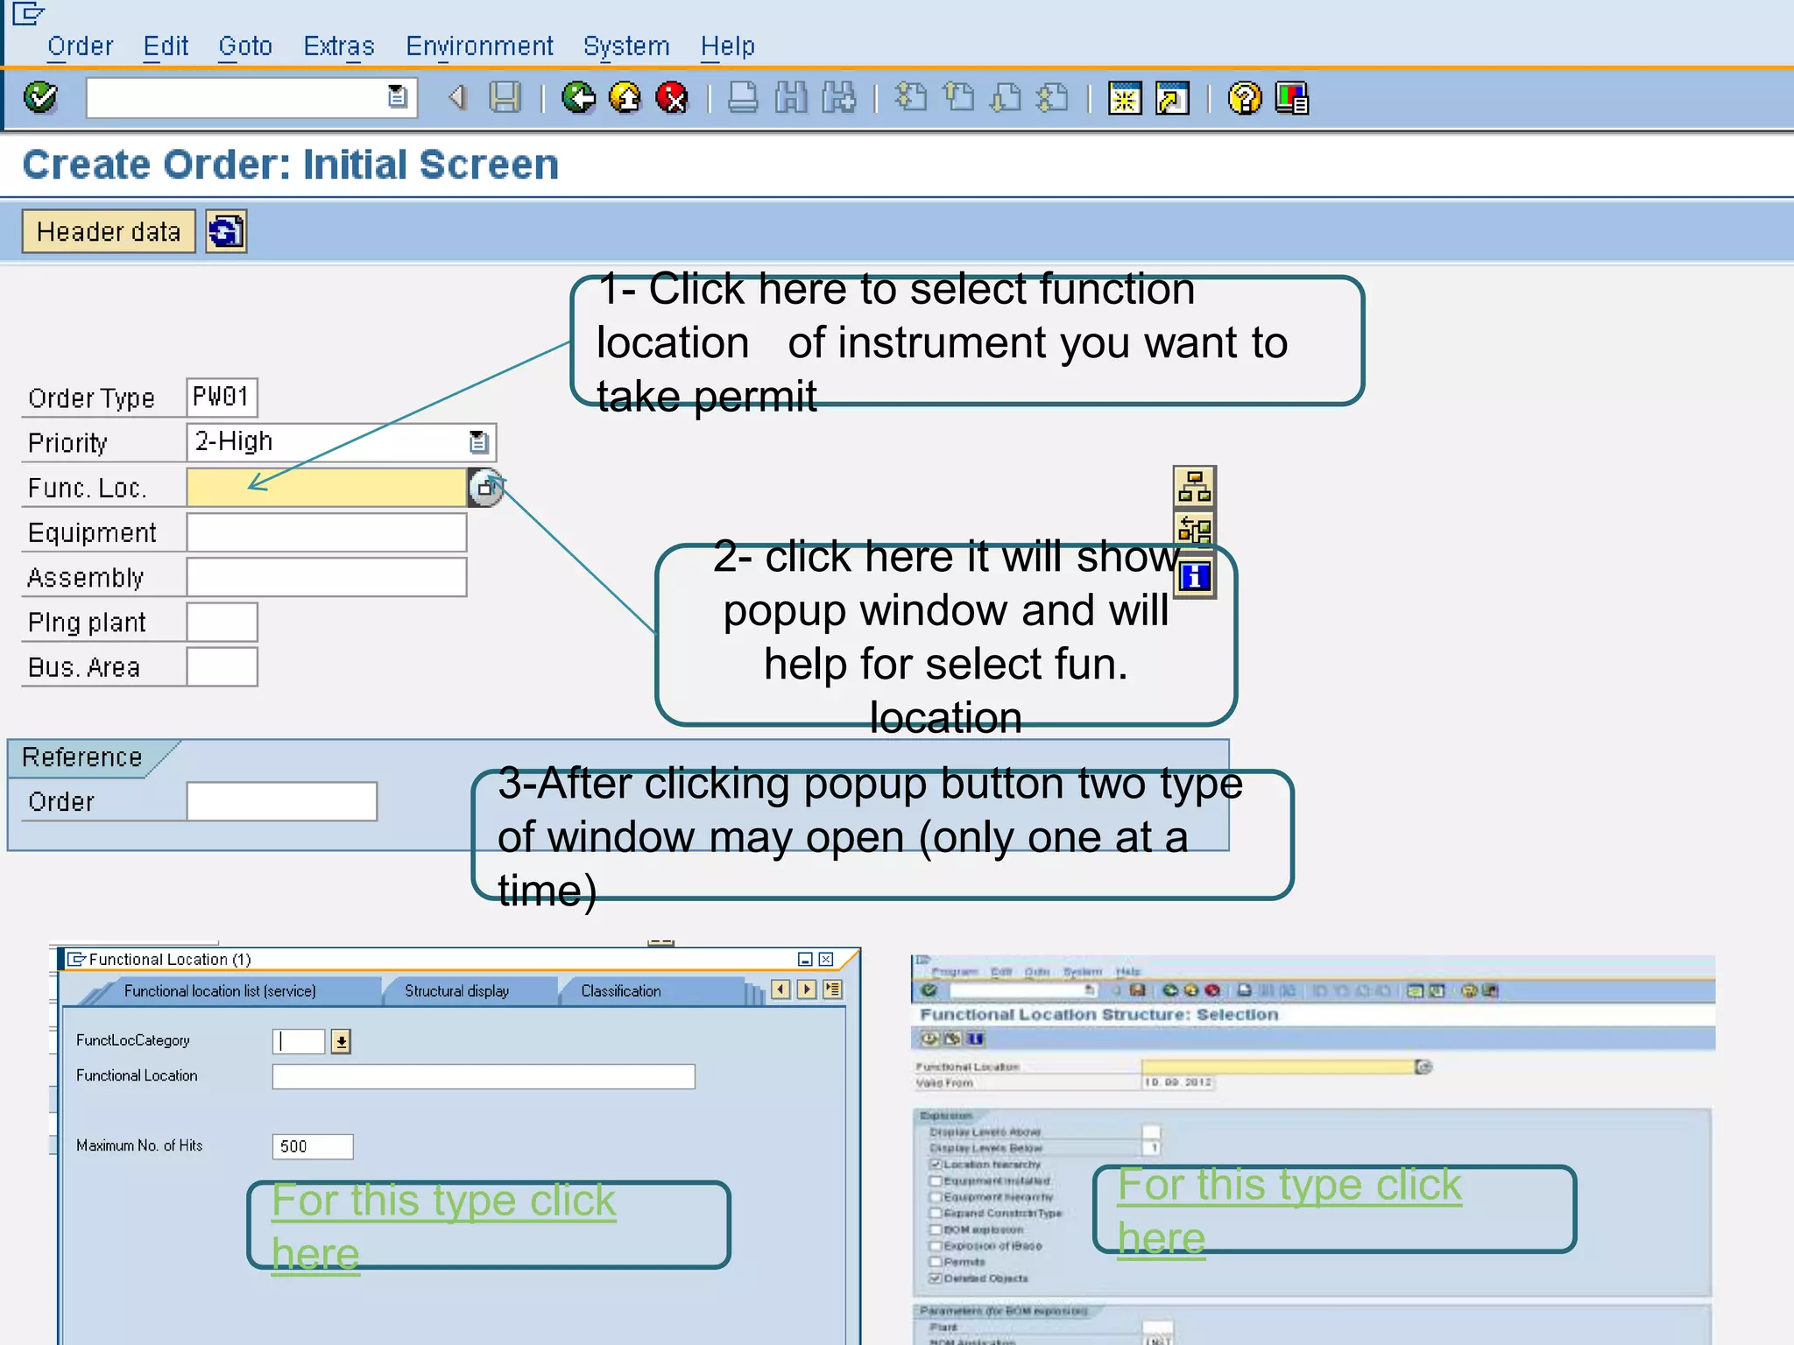
Task: Click the Equipment input field
Action: tap(326, 532)
